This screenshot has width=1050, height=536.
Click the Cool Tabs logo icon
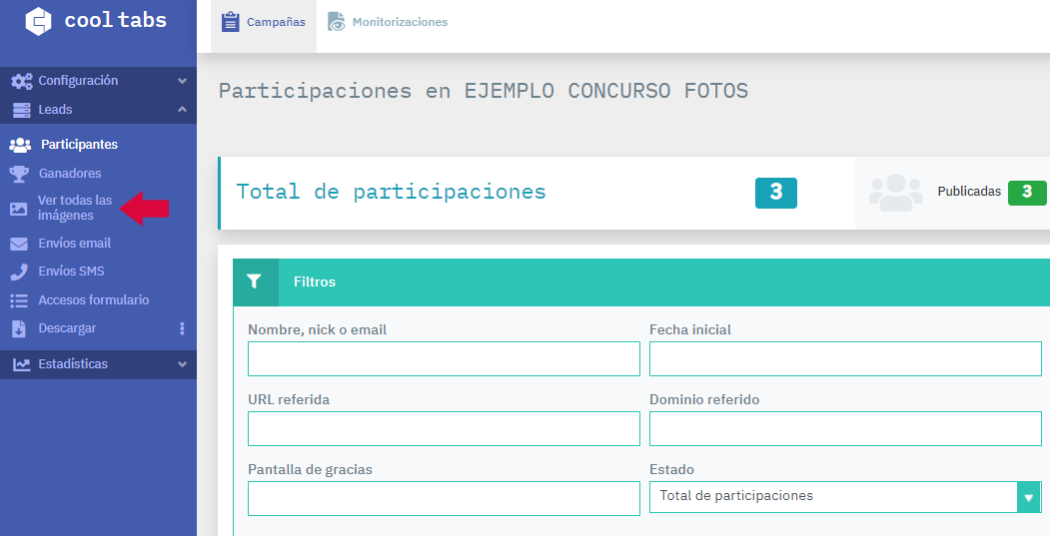(38, 21)
